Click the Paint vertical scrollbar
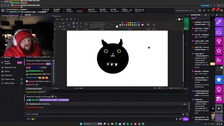 click(x=183, y=58)
